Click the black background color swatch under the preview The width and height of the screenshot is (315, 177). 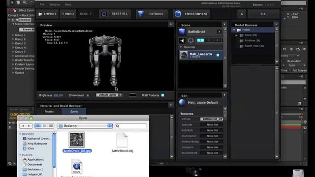[x=132, y=95]
